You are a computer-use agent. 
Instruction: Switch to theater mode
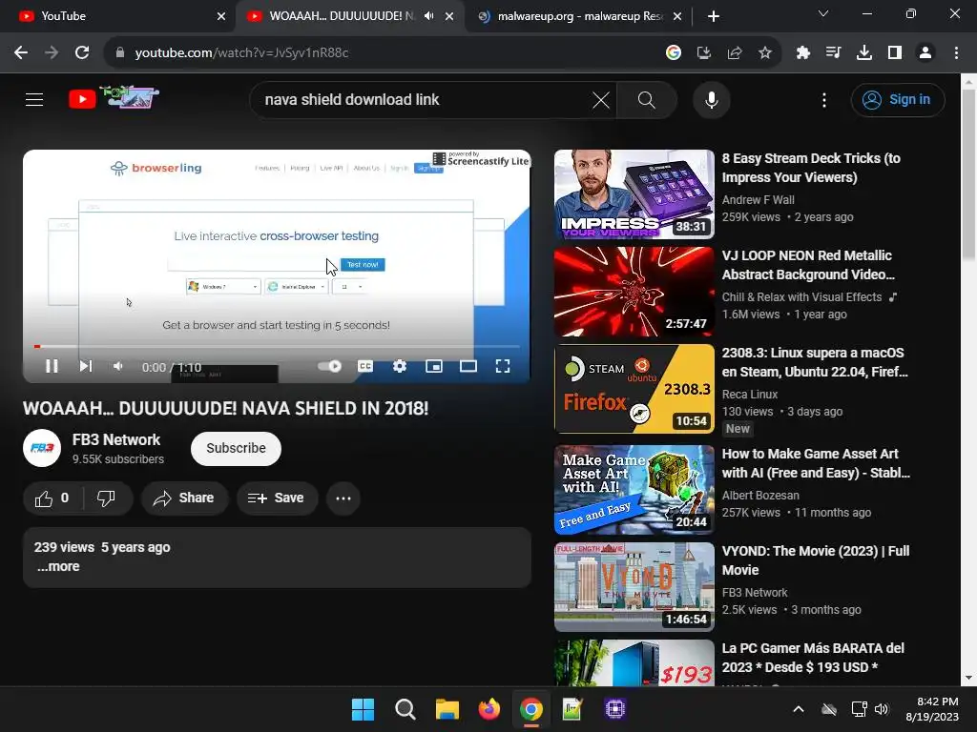[x=468, y=366]
